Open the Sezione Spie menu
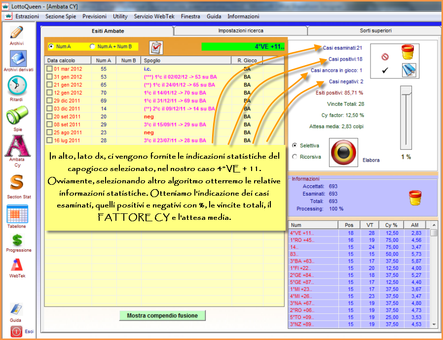Screen dimensions: 443x340 [x=61, y=16]
